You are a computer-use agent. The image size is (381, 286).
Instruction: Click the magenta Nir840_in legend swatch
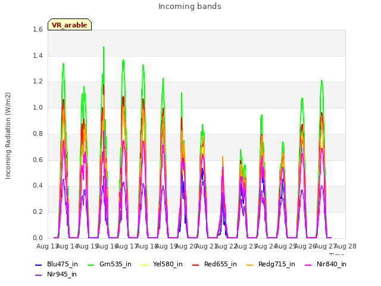308,265
